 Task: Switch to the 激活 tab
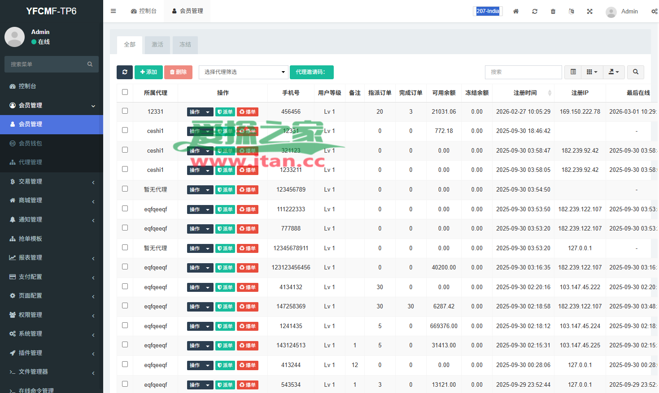[x=157, y=45]
